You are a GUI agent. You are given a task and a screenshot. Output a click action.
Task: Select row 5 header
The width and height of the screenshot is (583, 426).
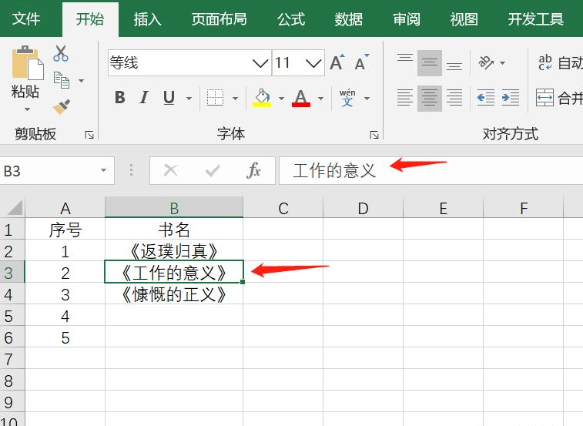point(12,316)
